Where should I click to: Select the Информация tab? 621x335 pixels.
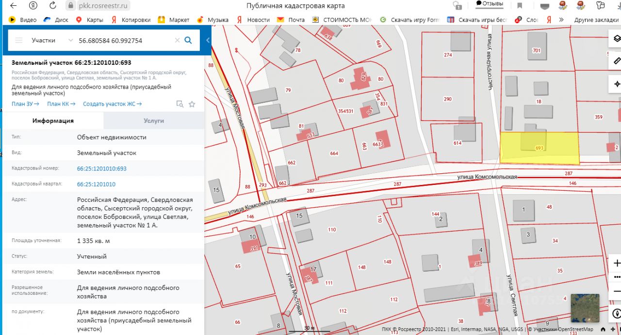[x=53, y=121]
